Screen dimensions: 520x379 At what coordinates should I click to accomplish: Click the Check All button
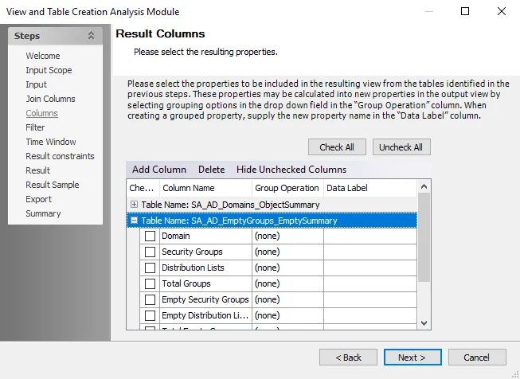[x=337, y=147]
